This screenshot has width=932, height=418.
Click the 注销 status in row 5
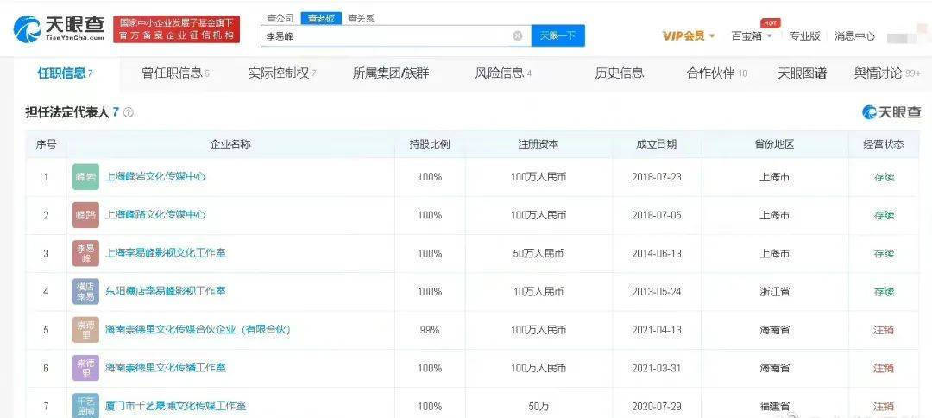coord(884,329)
